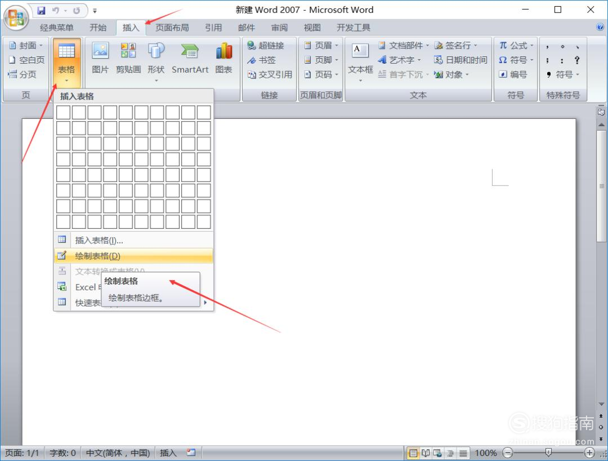Switch to the 邮件 tab
This screenshot has height=461, width=608.
point(246,28)
